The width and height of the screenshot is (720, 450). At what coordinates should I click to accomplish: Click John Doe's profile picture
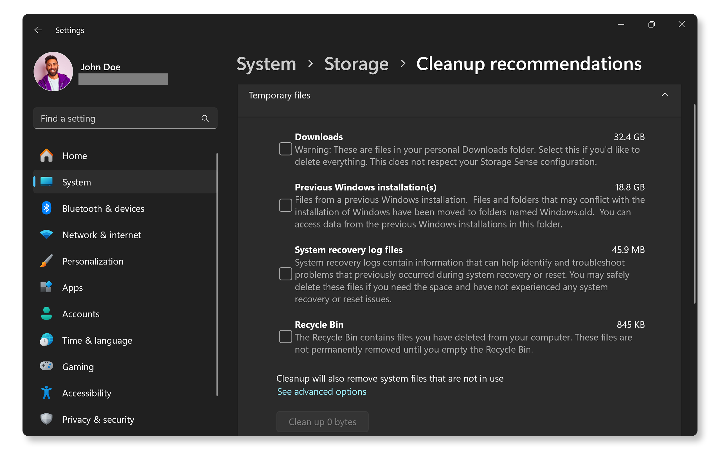(x=53, y=71)
